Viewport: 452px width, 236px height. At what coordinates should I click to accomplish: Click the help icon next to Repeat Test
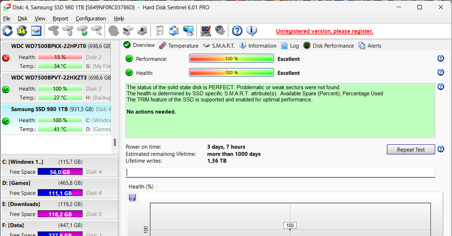(x=441, y=149)
